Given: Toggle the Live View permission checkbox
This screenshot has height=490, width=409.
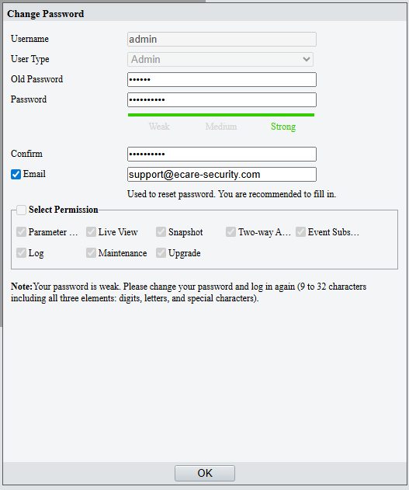Looking at the screenshot, I should 91,232.
